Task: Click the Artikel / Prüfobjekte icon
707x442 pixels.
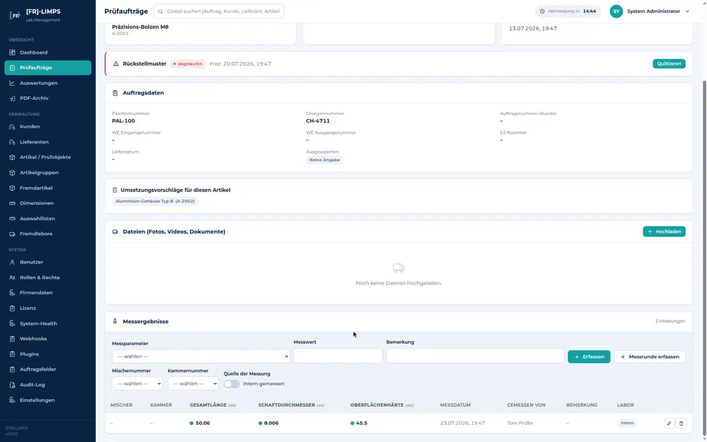Action: [12, 157]
